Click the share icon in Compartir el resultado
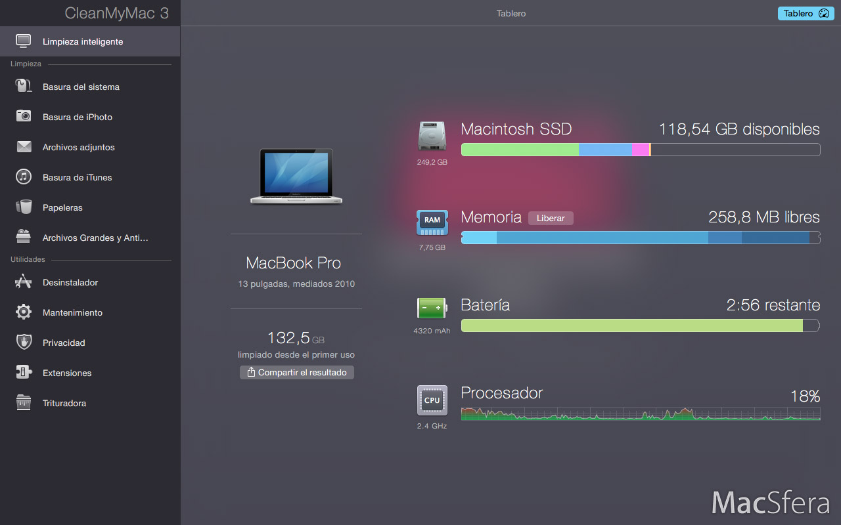Viewport: 841px width, 525px height. (251, 372)
